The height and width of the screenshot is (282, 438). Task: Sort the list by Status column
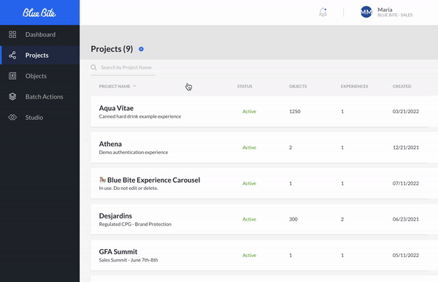245,86
